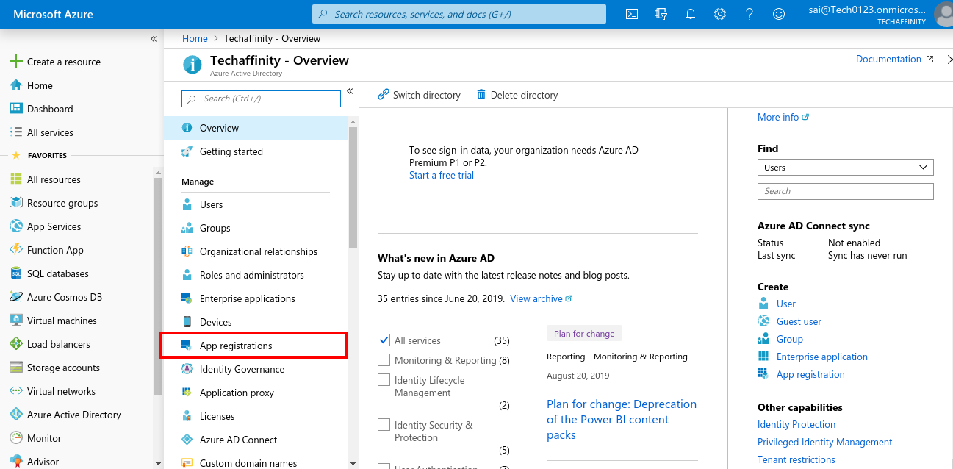Image resolution: width=953 pixels, height=469 pixels.
Task: Click the help question mark icon
Action: point(749,14)
